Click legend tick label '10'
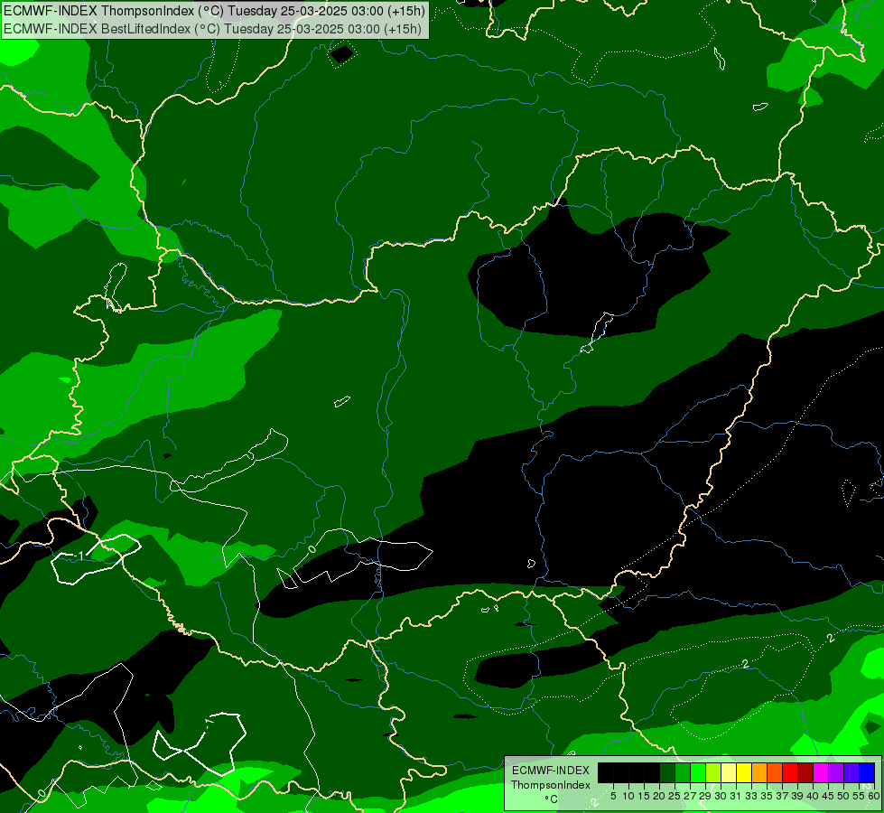Screen dimensions: 884x813 tap(628, 796)
